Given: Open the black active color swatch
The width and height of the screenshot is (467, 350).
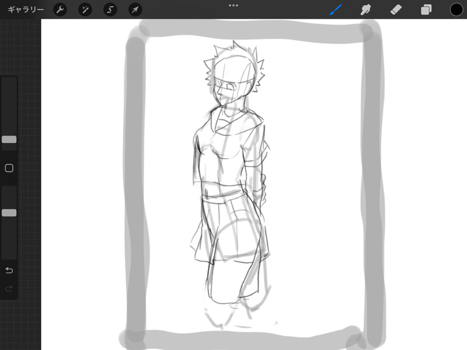Looking at the screenshot, I should [456, 9].
